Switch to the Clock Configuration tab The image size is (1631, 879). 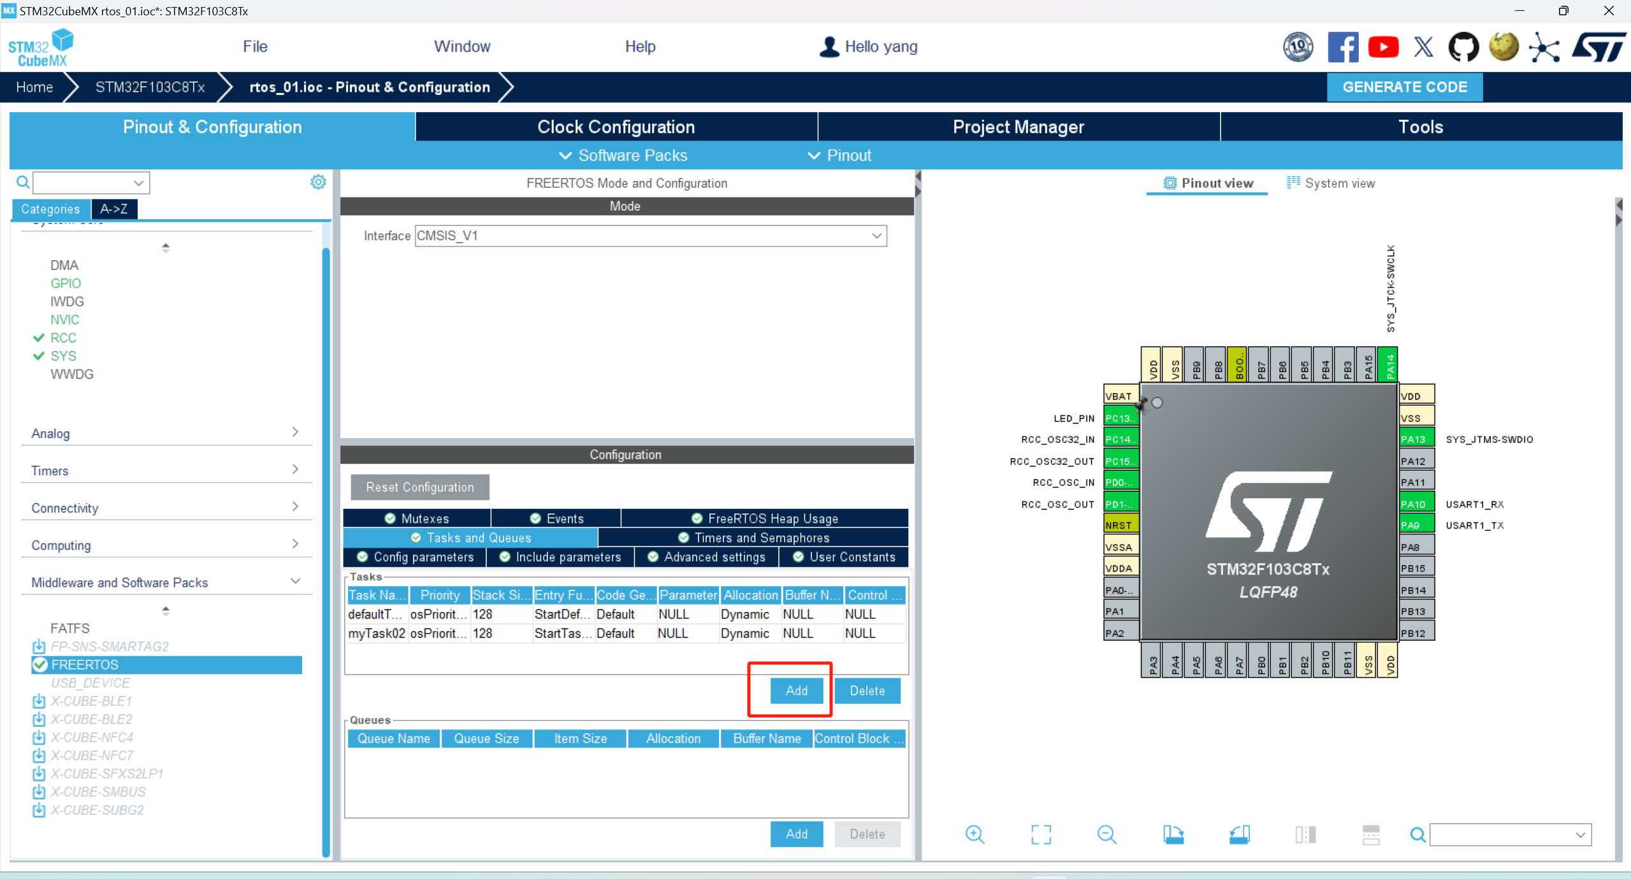tap(616, 127)
